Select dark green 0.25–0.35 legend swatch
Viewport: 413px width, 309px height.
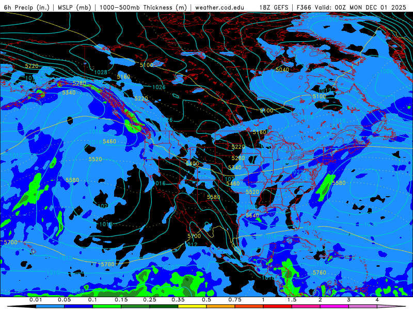click(x=164, y=306)
